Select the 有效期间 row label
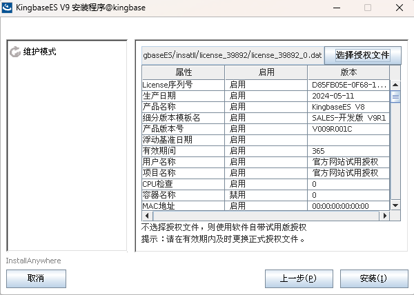Viewport: 414px width, 295px height. [x=159, y=151]
